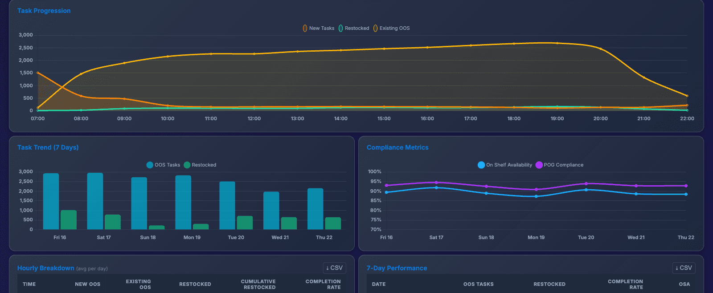Click the On Shelf Availability point at Mon 19
This screenshot has width=713, height=293.
click(536, 196)
